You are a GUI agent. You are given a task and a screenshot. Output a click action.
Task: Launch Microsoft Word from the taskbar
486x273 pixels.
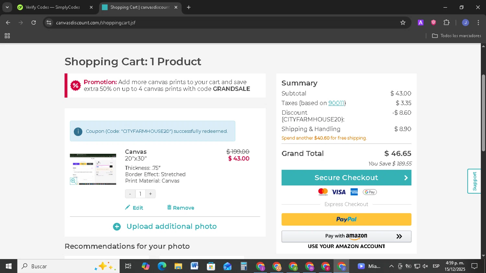194,266
